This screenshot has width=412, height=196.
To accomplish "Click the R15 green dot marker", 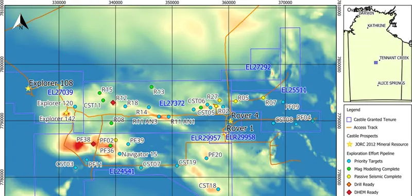I will coord(99,93).
